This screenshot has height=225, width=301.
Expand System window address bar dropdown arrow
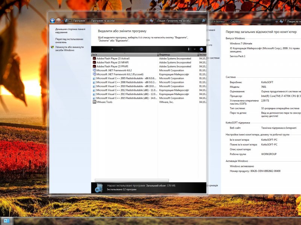pos(277,22)
